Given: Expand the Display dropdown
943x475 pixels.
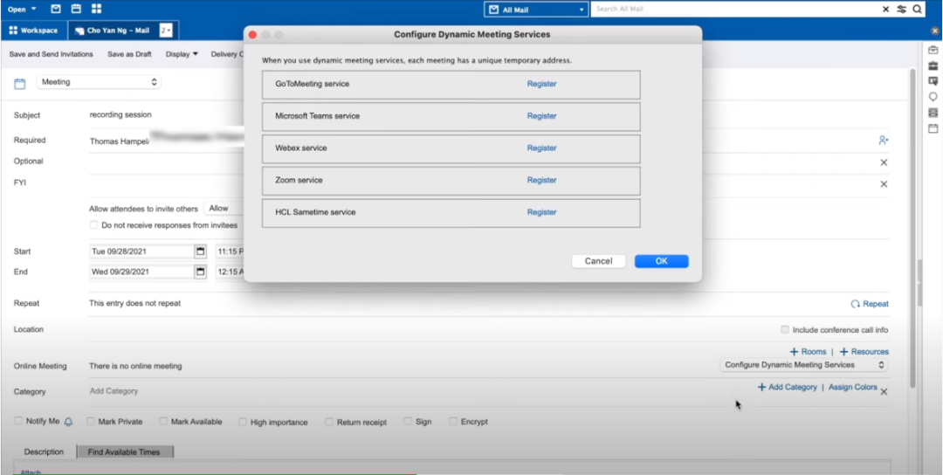Looking at the screenshot, I should click(182, 54).
